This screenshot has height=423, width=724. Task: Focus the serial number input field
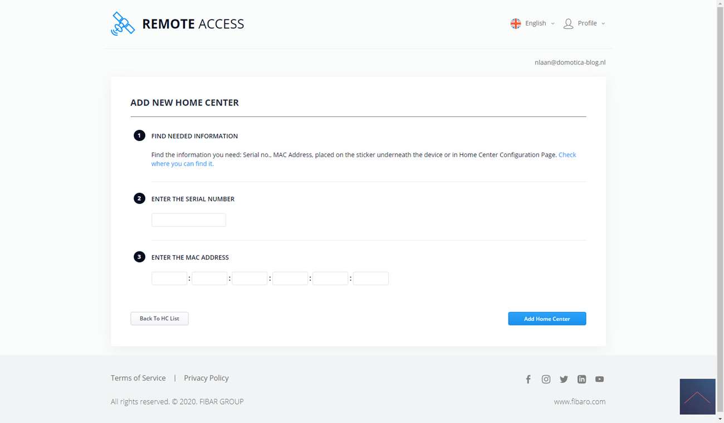coord(189,220)
